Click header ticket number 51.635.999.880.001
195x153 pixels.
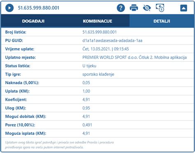tap(39, 8)
